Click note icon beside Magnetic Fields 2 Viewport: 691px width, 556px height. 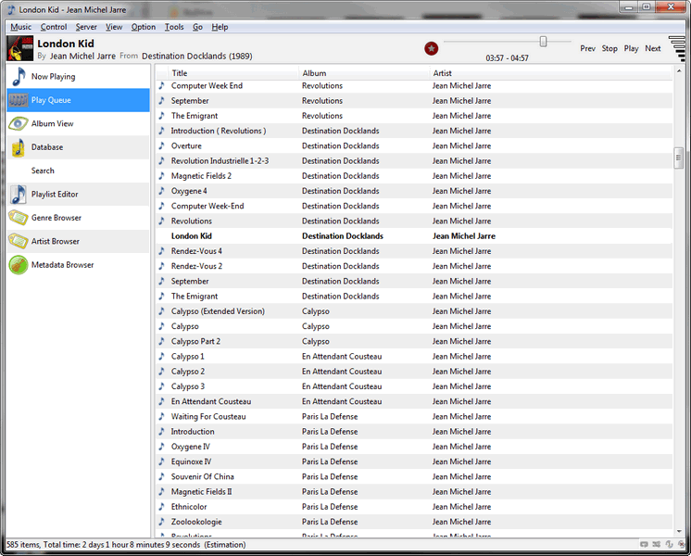point(162,176)
